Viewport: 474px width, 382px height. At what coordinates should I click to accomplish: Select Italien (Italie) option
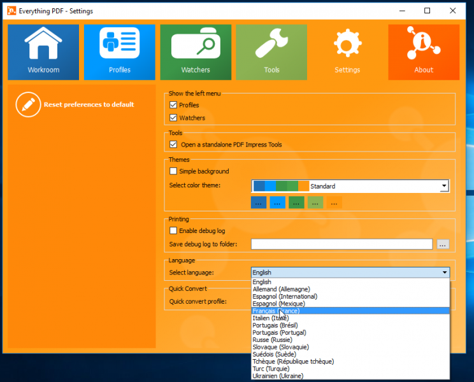[350, 318]
